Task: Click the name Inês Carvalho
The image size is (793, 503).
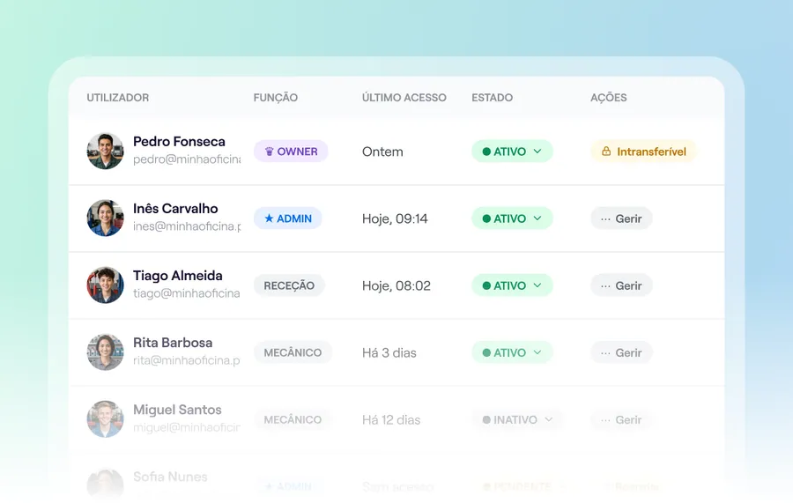Action: pos(175,208)
